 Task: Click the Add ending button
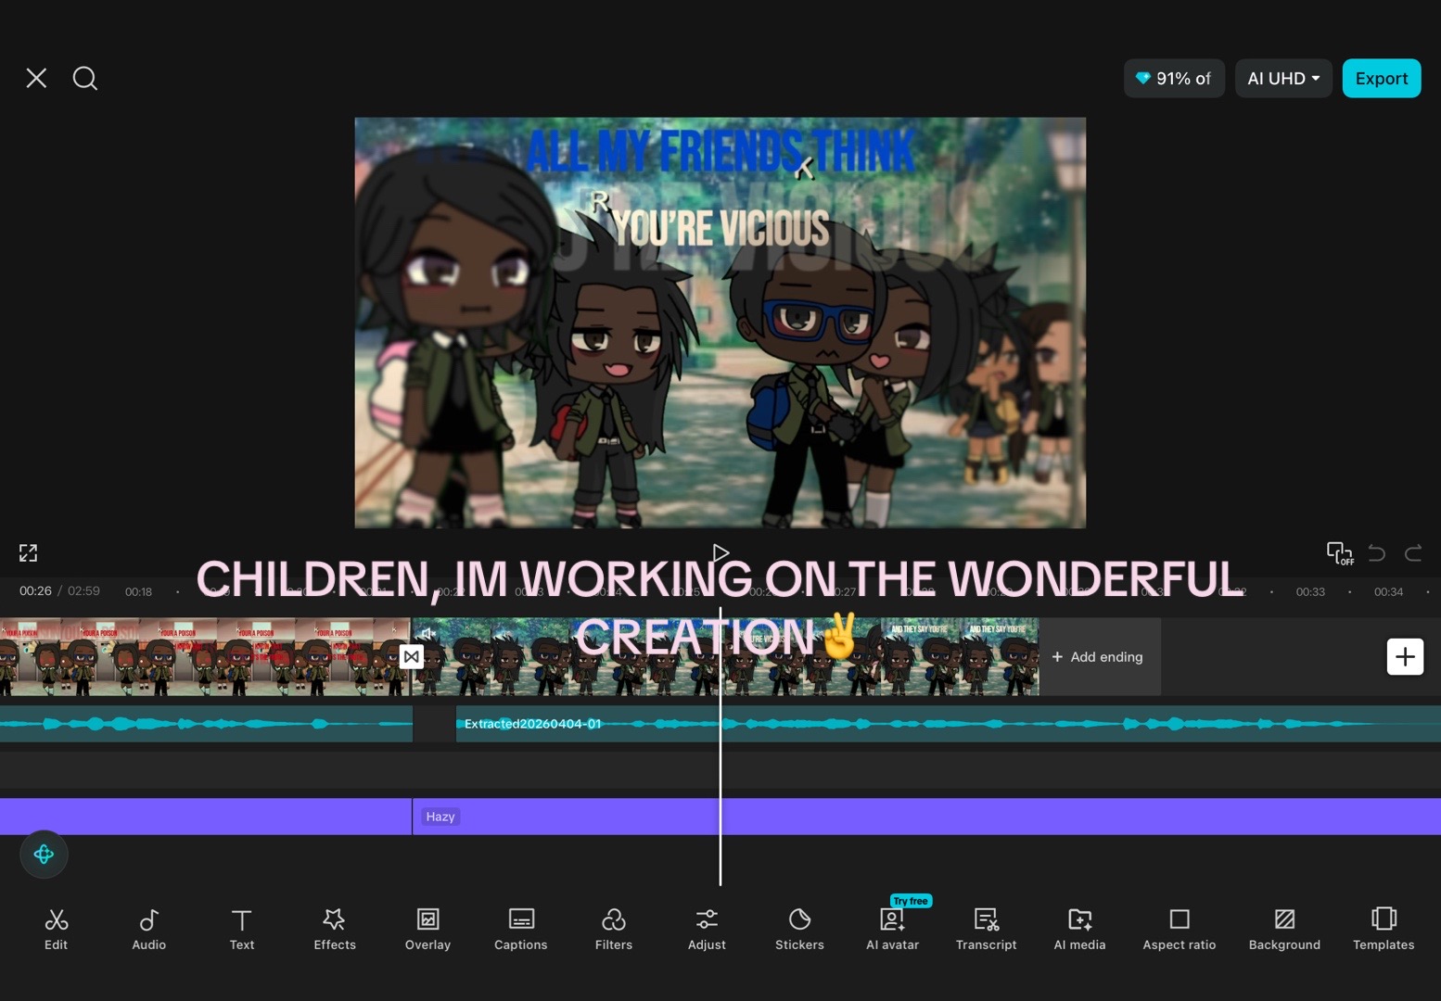[x=1098, y=657]
